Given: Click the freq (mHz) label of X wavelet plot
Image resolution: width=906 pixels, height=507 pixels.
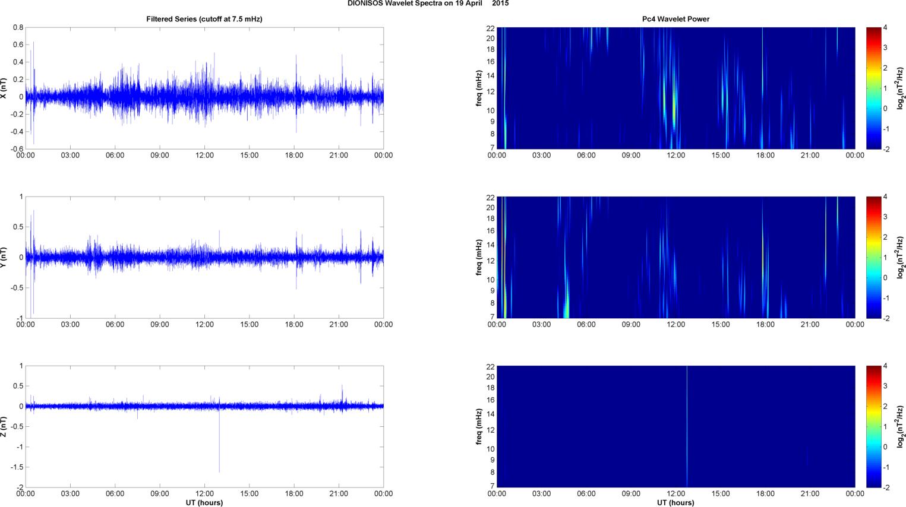Looking at the screenshot, I should tap(479, 88).
